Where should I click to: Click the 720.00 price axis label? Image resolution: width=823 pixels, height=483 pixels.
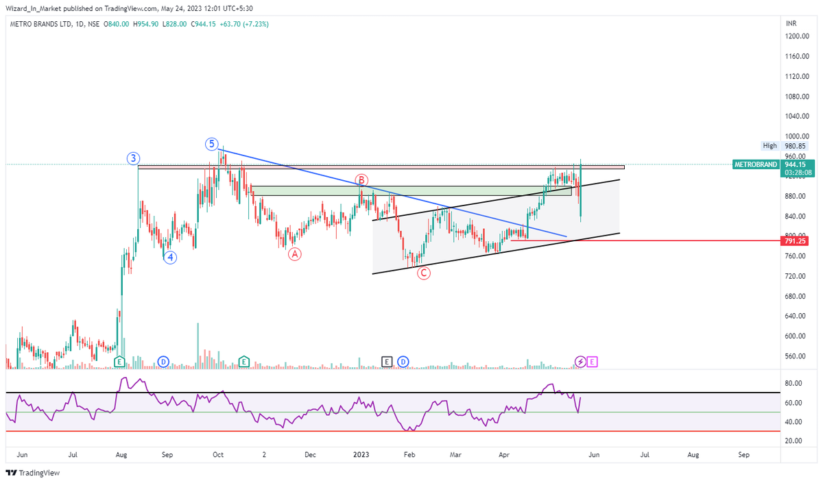pyautogui.click(x=795, y=276)
